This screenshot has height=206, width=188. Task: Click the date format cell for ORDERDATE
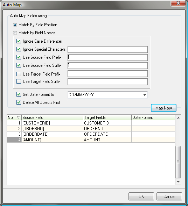(x=153, y=134)
